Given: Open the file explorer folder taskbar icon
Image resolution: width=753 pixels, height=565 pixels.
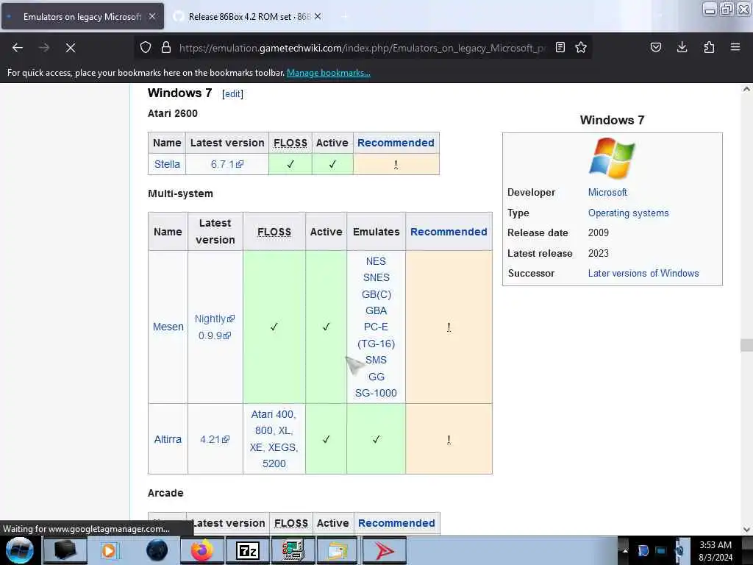Looking at the screenshot, I should 338,550.
